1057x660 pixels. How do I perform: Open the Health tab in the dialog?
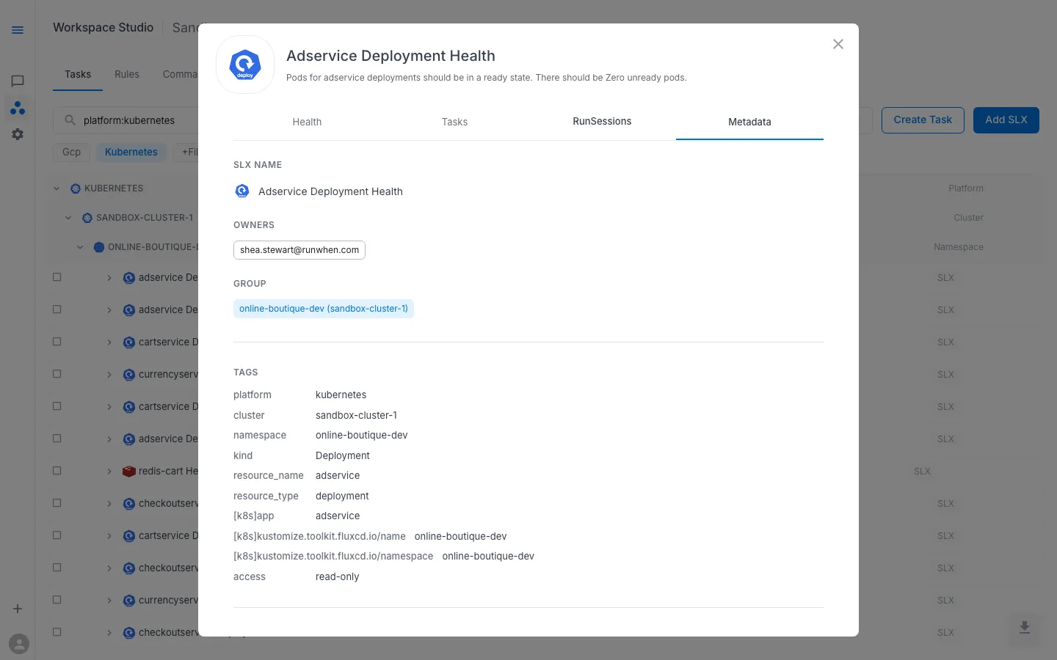[x=307, y=122]
